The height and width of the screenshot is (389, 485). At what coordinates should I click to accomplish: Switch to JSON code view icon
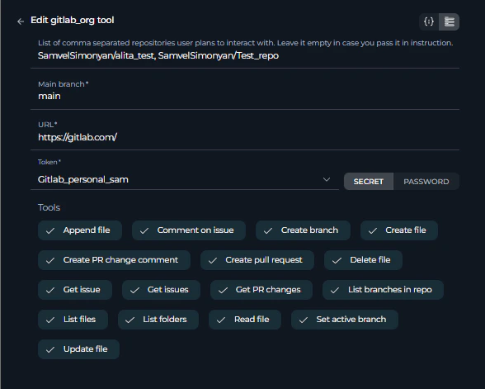[429, 21]
